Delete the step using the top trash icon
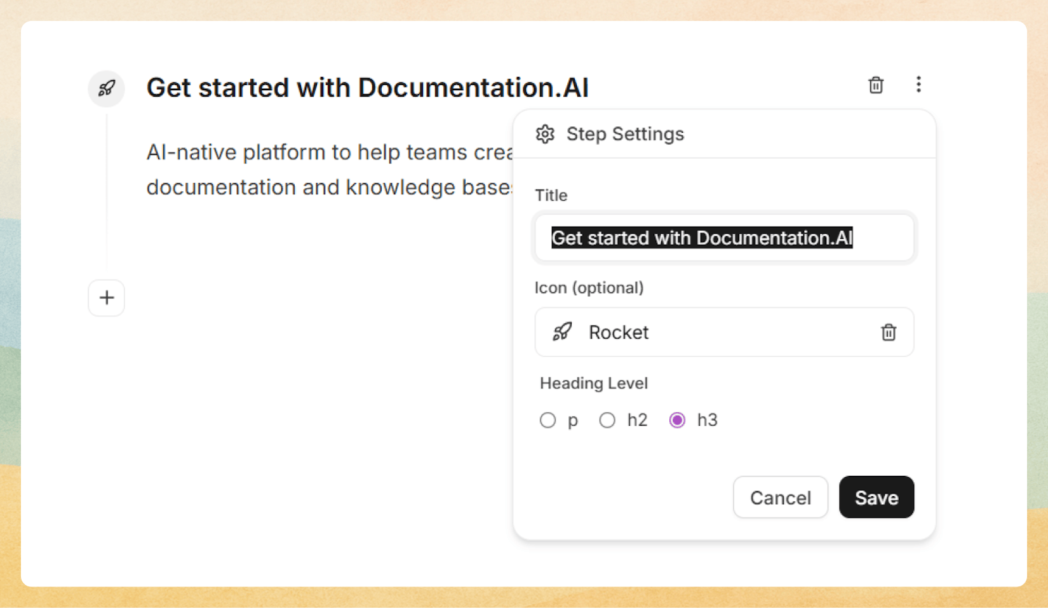This screenshot has height=608, width=1048. pos(876,84)
